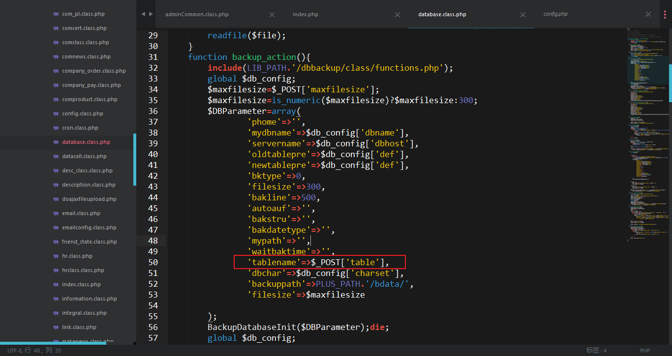
Task: Click line number 31 in the gutter
Action: 153,57
